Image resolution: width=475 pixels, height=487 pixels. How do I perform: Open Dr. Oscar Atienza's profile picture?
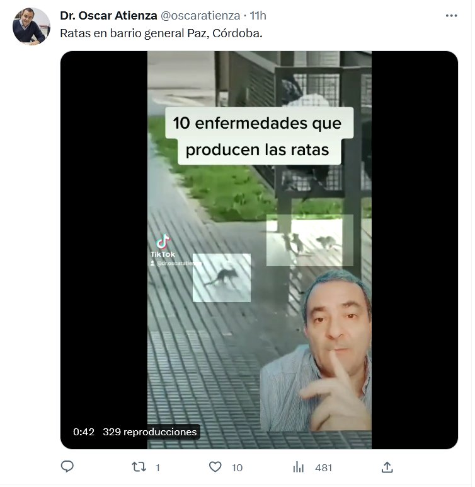[31, 26]
